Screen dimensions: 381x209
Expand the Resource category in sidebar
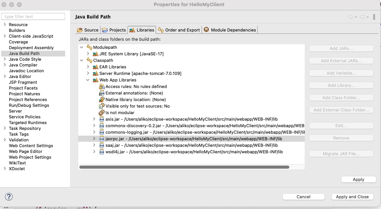pos(5,25)
